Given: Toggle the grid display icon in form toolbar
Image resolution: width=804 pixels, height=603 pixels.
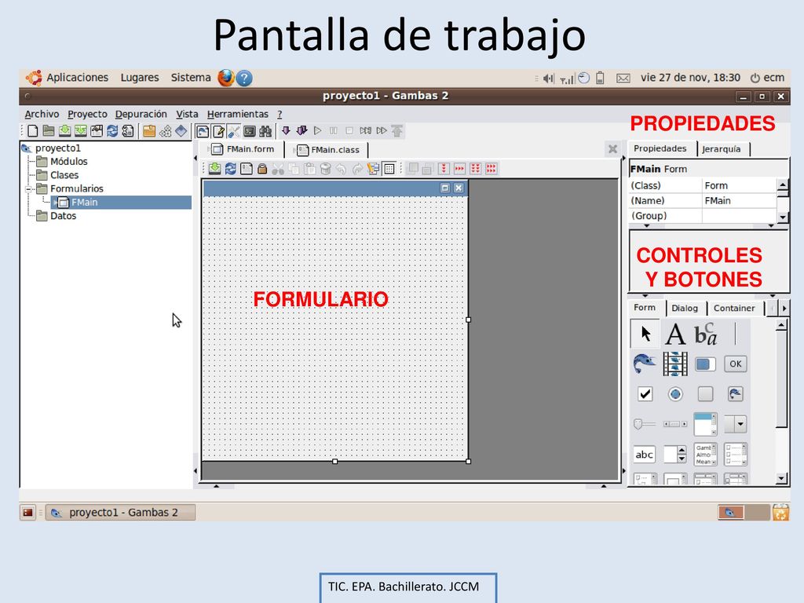Looking at the screenshot, I should point(389,169).
